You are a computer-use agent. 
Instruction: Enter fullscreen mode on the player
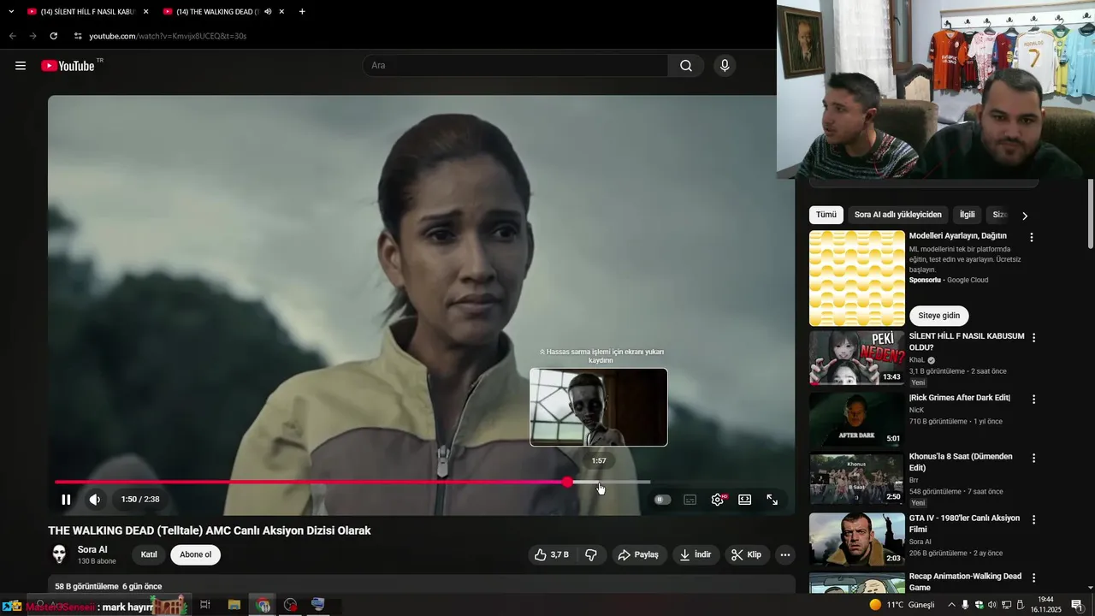(x=772, y=500)
